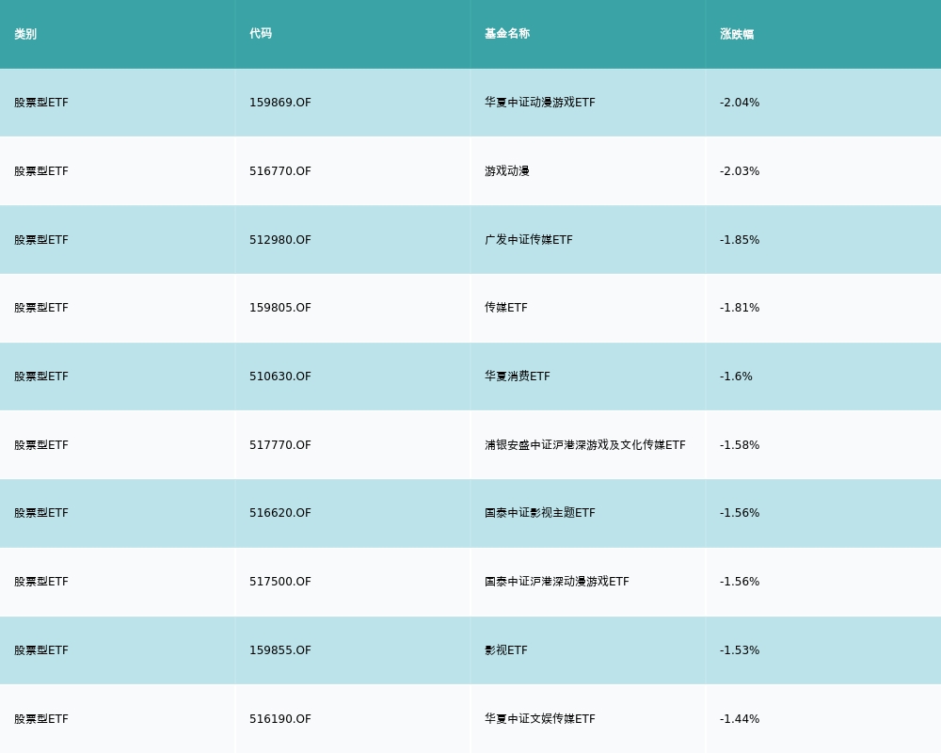Click -1.56% in the 517500.OF row
This screenshot has width=941, height=753.
click(740, 582)
